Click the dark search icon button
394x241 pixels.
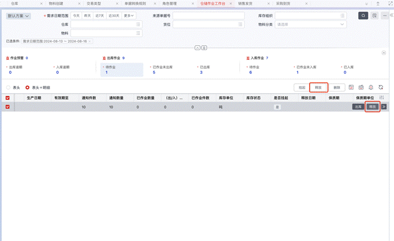(x=363, y=16)
